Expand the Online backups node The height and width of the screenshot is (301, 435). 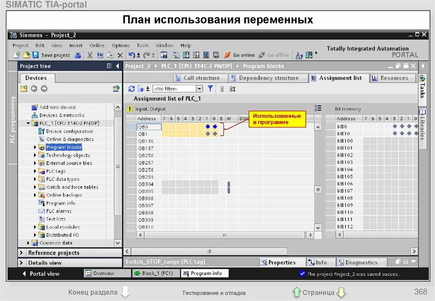point(35,195)
